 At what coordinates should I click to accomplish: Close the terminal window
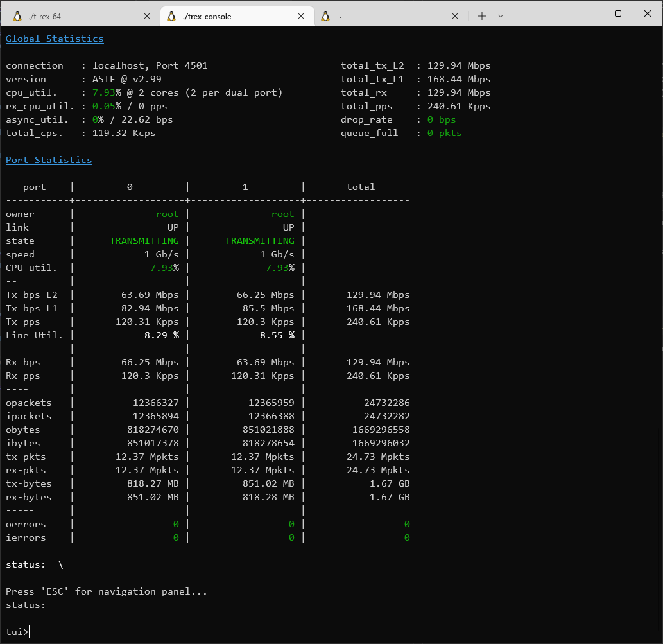point(648,13)
